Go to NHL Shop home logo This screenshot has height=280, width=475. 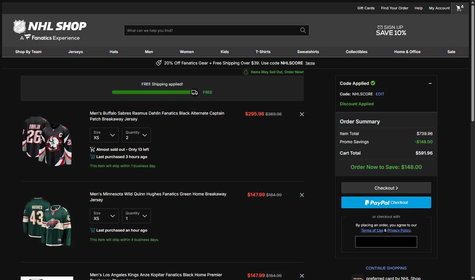pyautogui.click(x=50, y=30)
